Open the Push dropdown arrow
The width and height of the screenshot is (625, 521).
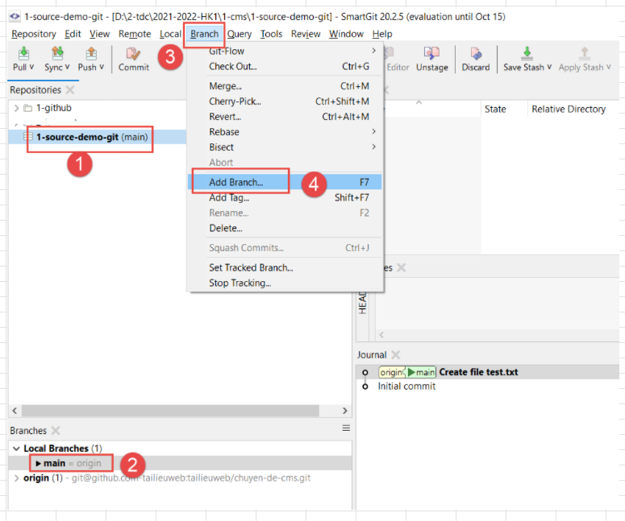102,67
